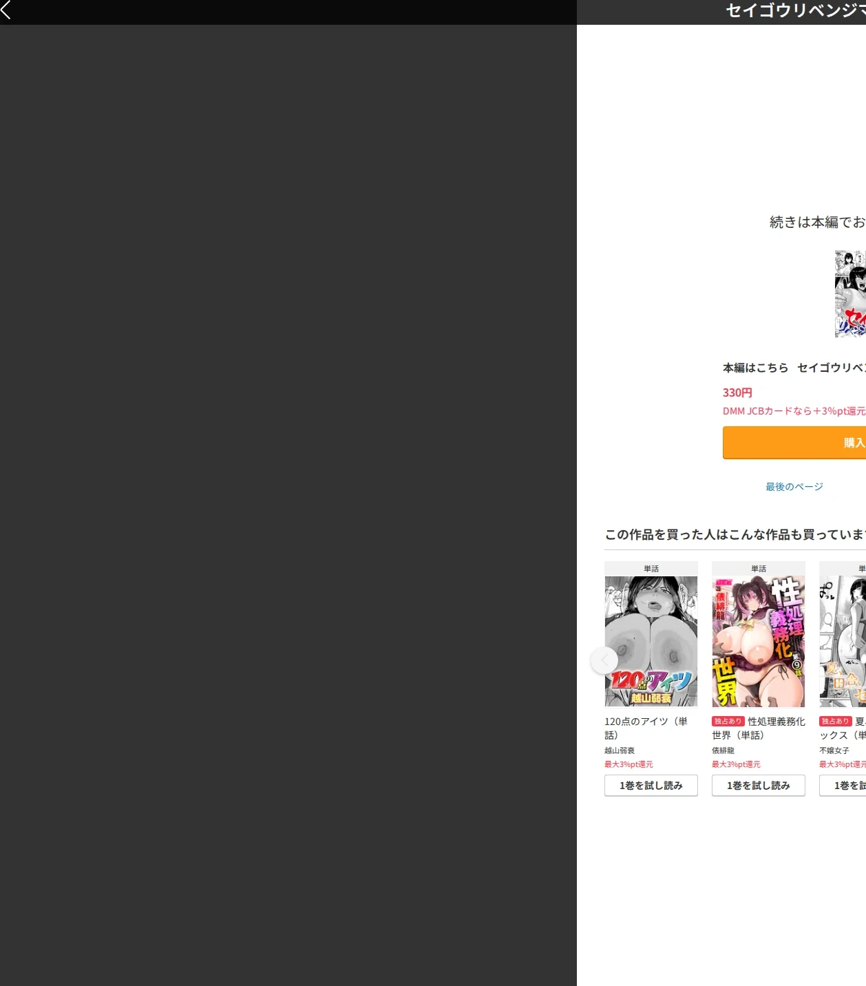Click the DMM JCBカード point offer link

coord(794,411)
